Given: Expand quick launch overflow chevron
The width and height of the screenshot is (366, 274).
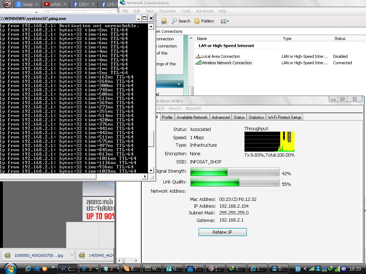Looking at the screenshot, I should pos(53,267).
